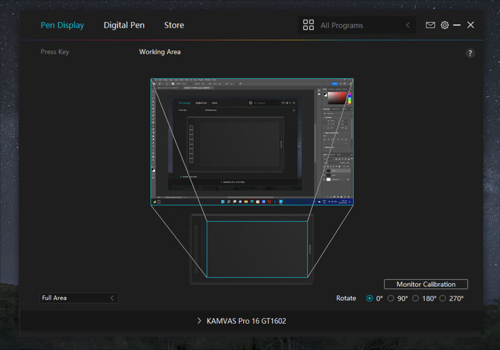Go to the Store tab
The height and width of the screenshot is (350, 500).
[x=174, y=25]
